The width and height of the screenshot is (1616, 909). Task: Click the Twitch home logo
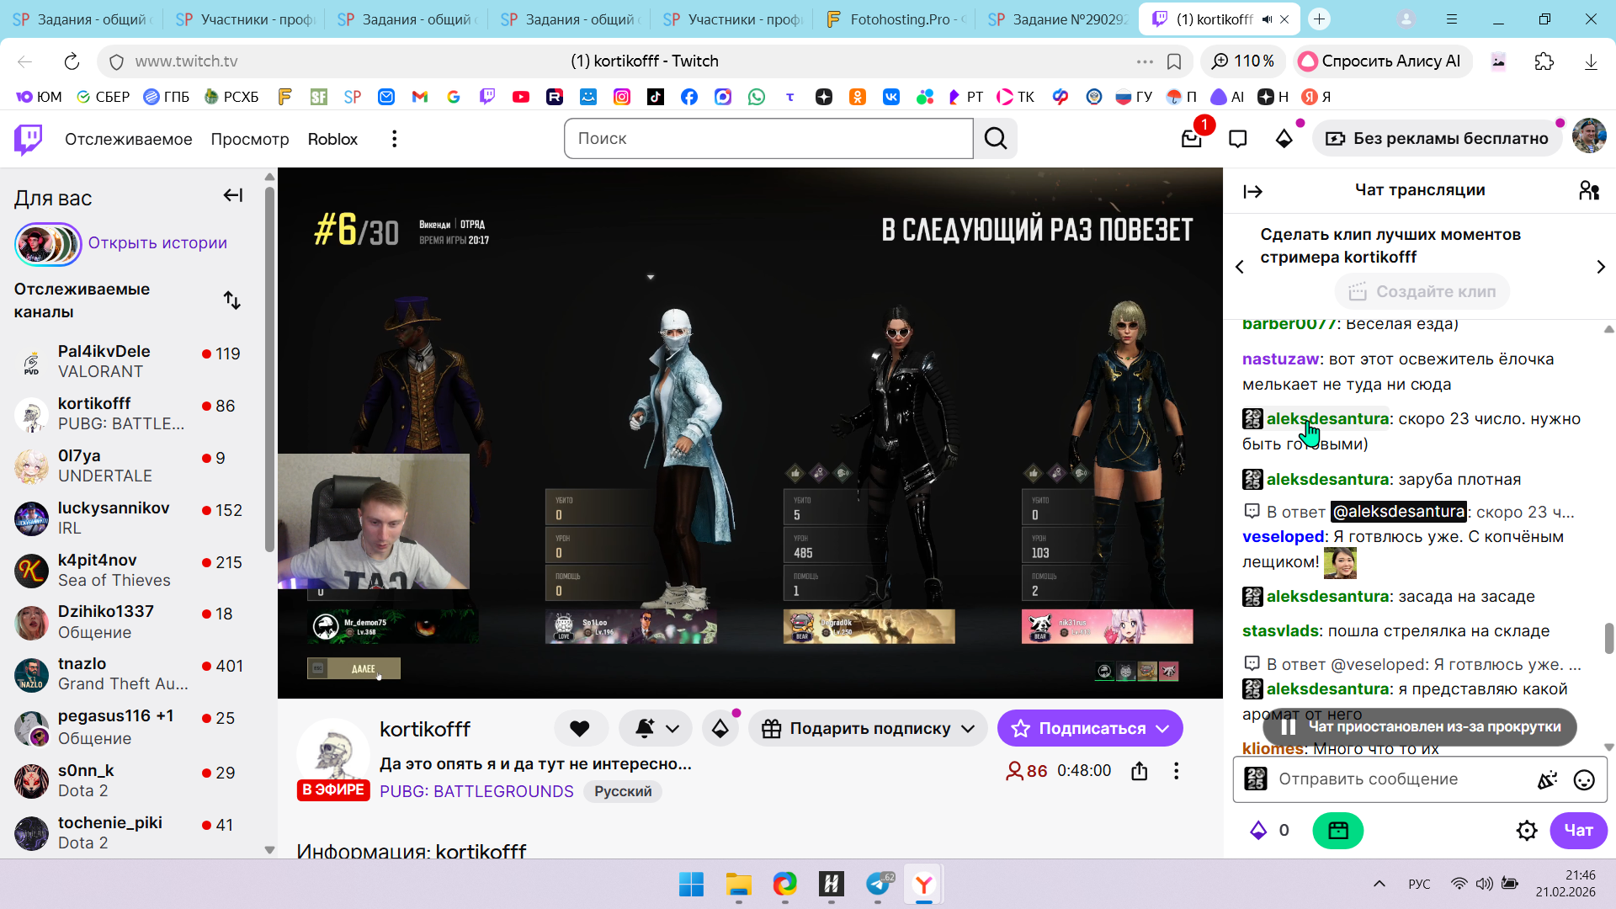29,139
